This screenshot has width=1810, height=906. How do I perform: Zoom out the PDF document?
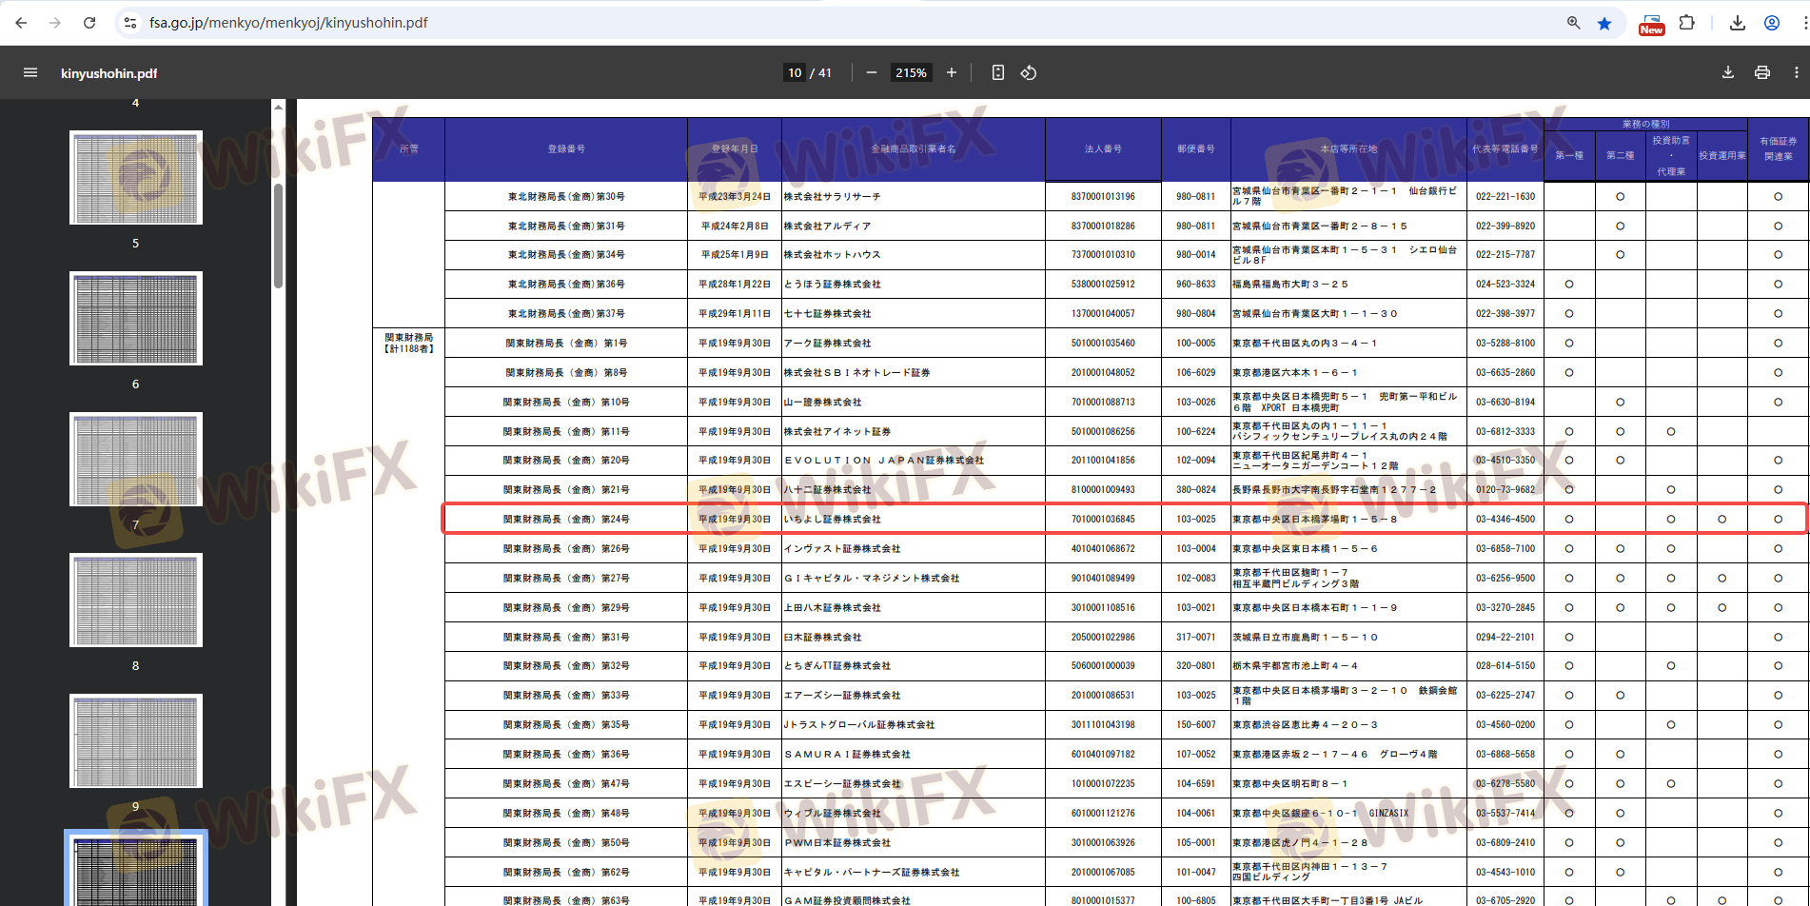point(871,72)
